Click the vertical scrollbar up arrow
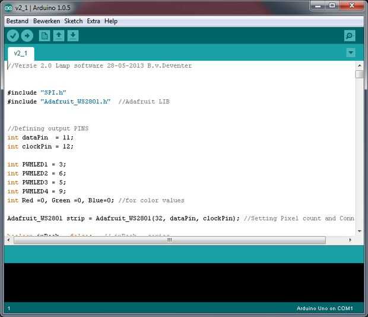 click(x=360, y=65)
